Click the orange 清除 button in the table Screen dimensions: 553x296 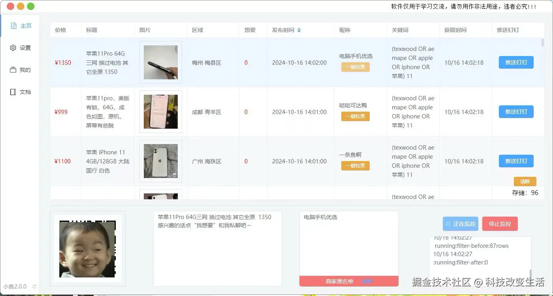[525, 181]
